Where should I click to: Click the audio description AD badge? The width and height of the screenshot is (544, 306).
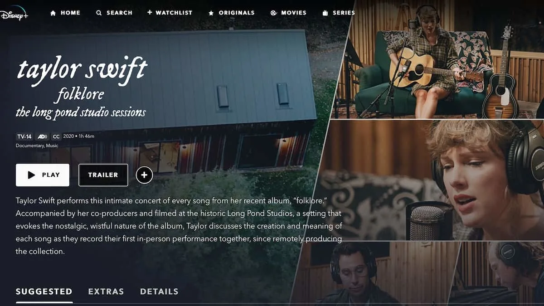coord(42,136)
